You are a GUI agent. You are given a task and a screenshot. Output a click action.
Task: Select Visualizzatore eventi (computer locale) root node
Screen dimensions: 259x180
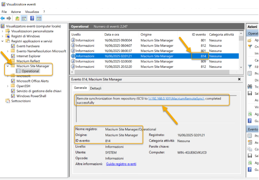pos(33,26)
